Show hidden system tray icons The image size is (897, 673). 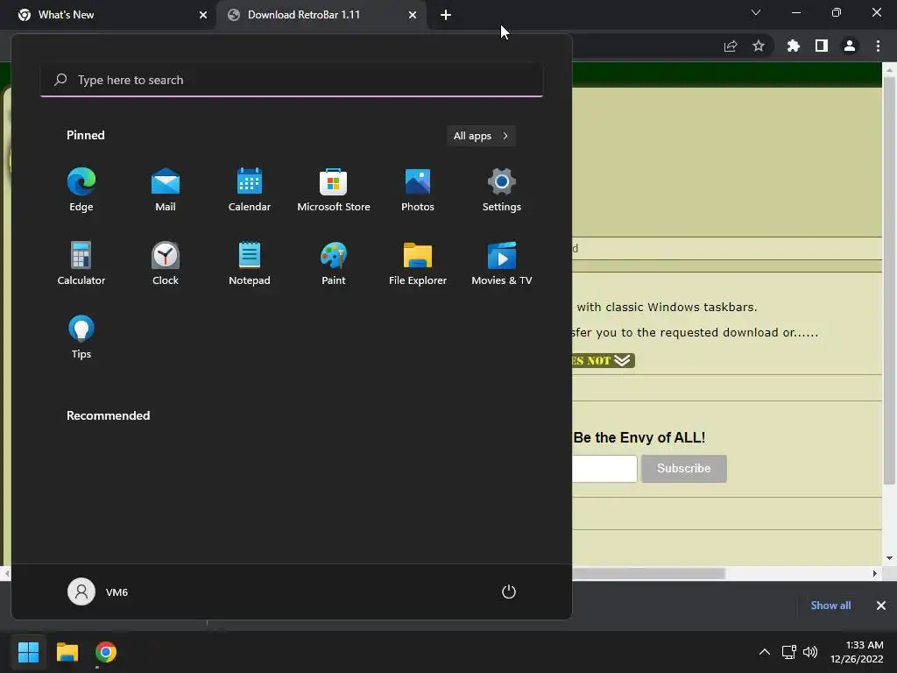[764, 652]
